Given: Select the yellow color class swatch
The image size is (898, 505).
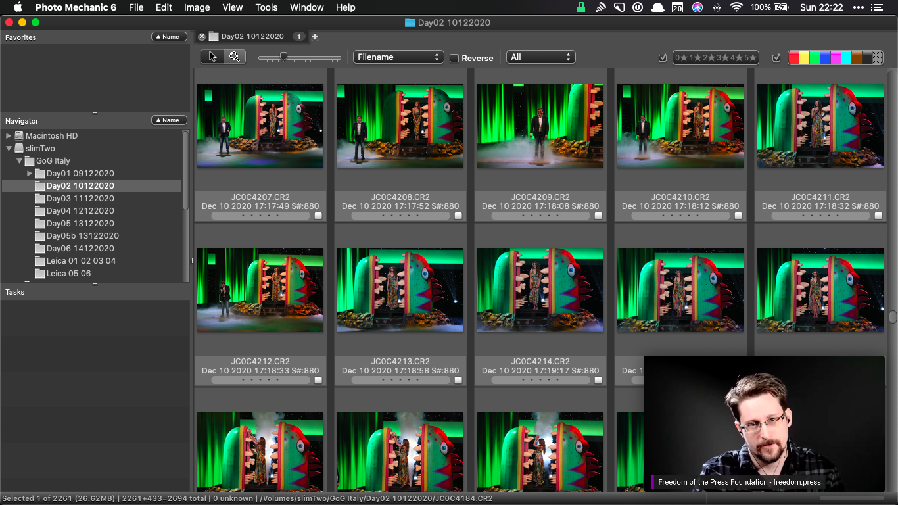Looking at the screenshot, I should tap(804, 58).
